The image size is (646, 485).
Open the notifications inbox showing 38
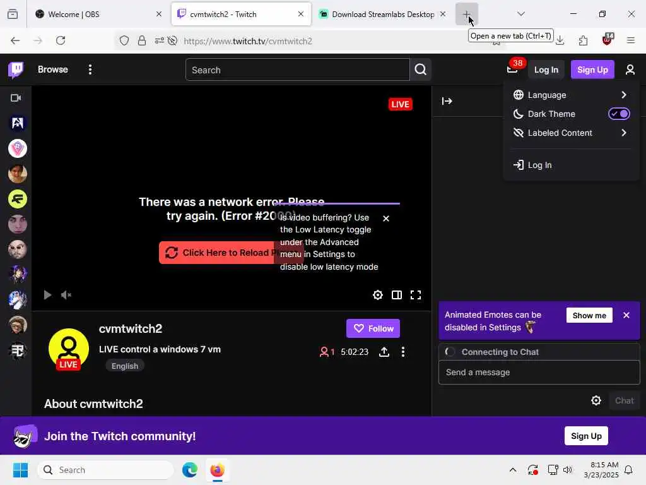point(512,69)
